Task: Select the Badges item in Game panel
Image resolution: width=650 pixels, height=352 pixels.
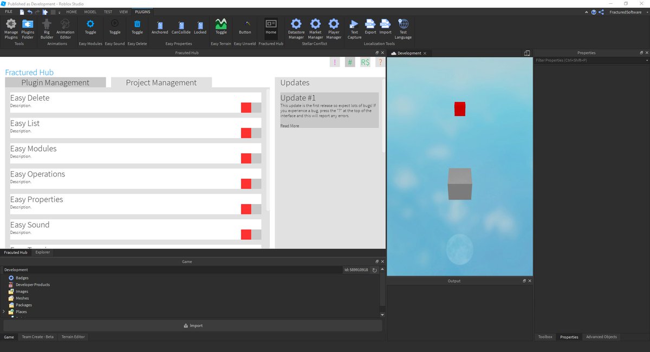Action: (22, 278)
